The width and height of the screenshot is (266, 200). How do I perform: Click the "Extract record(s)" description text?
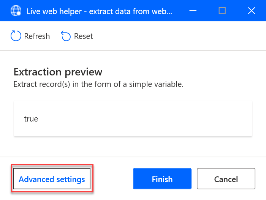(x=98, y=84)
